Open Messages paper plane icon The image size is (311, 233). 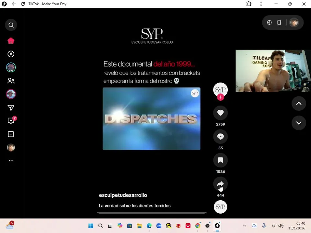pos(11,108)
